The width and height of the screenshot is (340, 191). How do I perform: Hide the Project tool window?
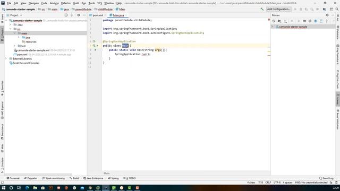(84, 15)
